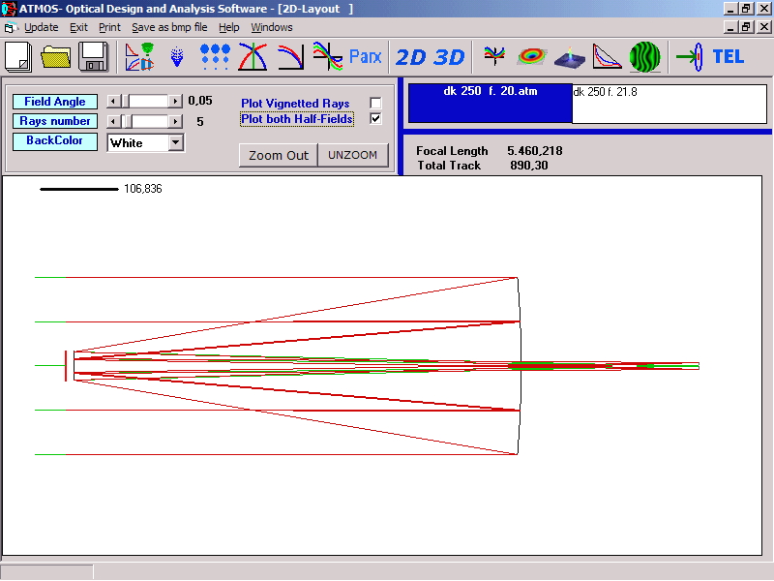The height and width of the screenshot is (581, 774).
Task: Enable the Plot Vignetted Rays checkbox
Action: pyautogui.click(x=375, y=103)
